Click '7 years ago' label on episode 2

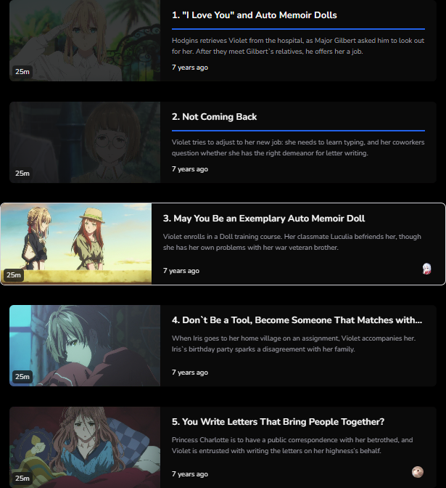[x=190, y=169]
